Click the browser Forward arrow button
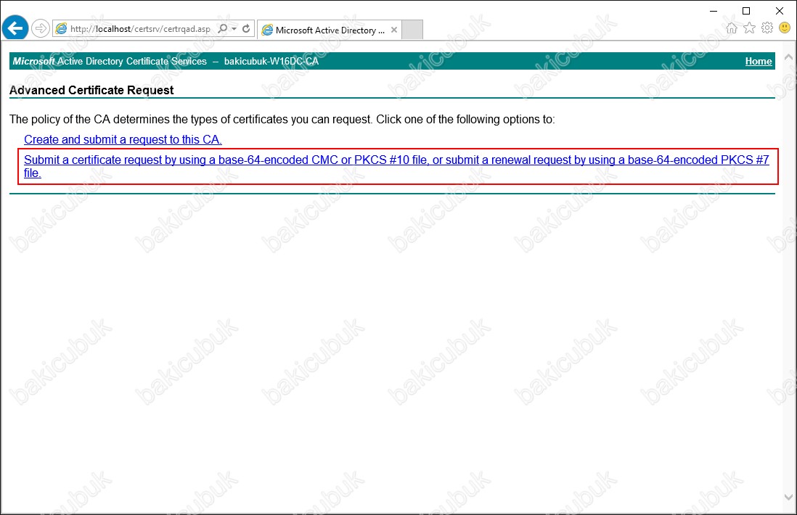797x515 pixels. (x=41, y=28)
